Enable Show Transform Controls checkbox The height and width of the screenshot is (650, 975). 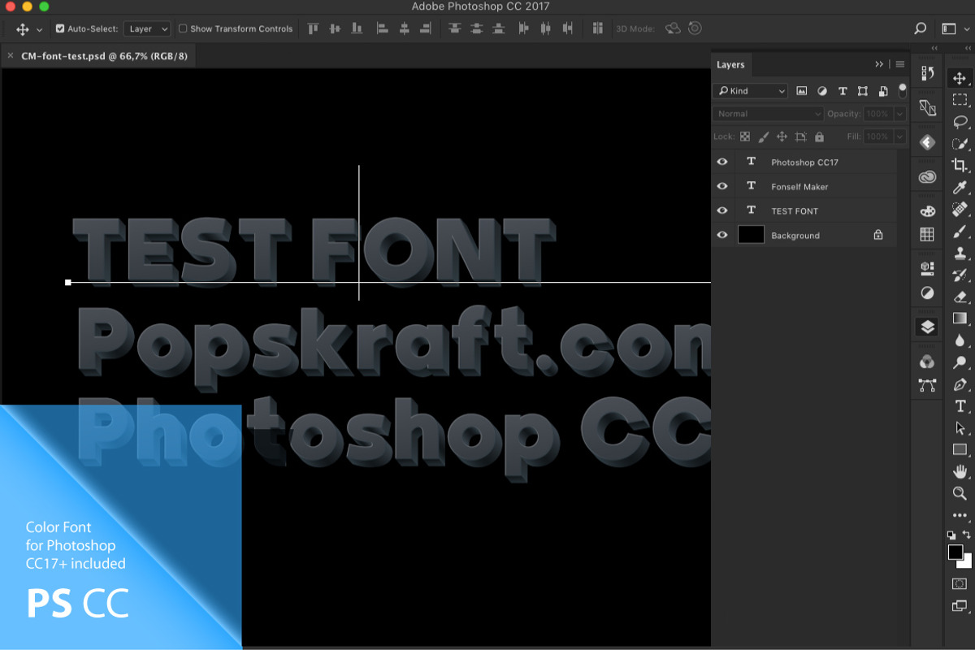point(183,28)
